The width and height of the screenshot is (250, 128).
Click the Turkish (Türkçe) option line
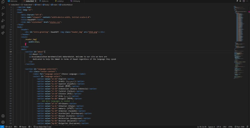tap(60, 91)
